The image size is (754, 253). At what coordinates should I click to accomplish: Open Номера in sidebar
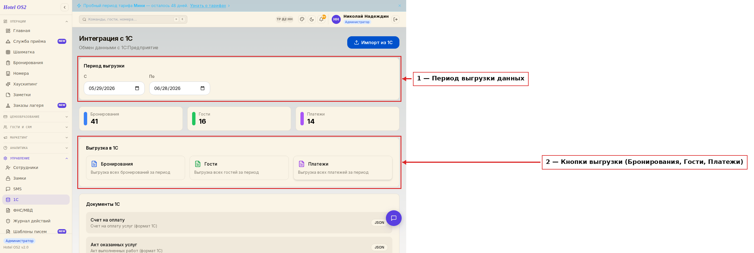coord(36,73)
